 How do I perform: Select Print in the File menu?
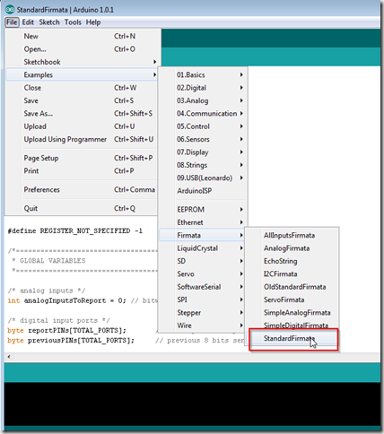tap(82, 170)
